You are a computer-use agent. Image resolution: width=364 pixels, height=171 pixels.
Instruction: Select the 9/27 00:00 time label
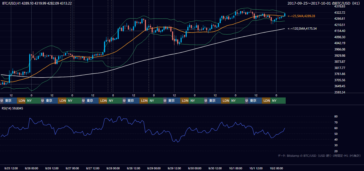click(x=72, y=168)
